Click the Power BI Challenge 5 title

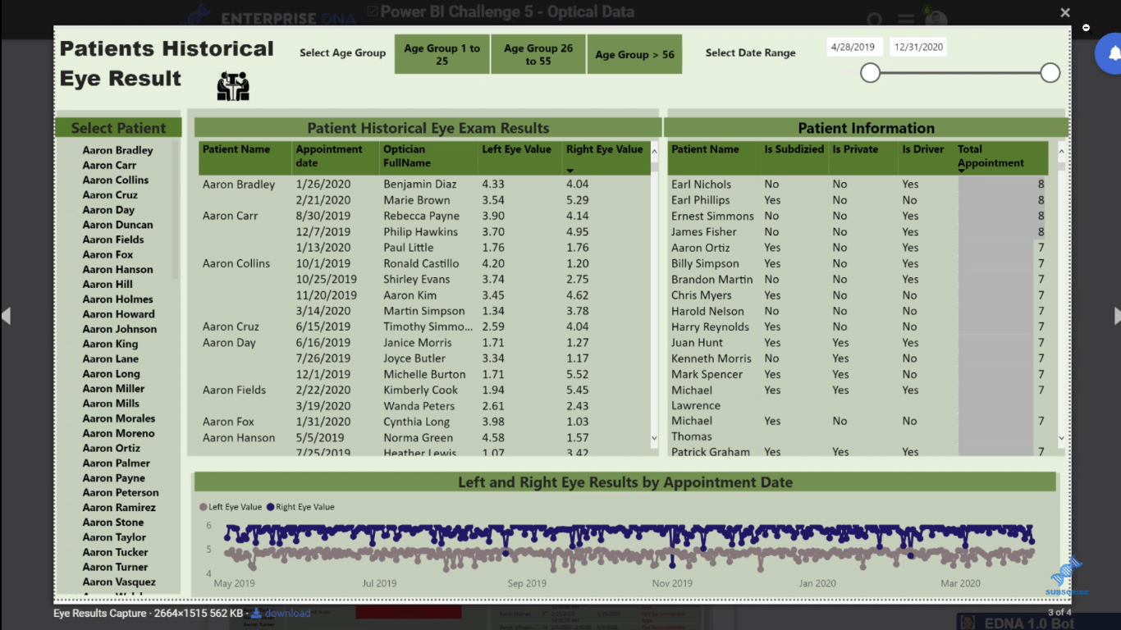click(506, 11)
